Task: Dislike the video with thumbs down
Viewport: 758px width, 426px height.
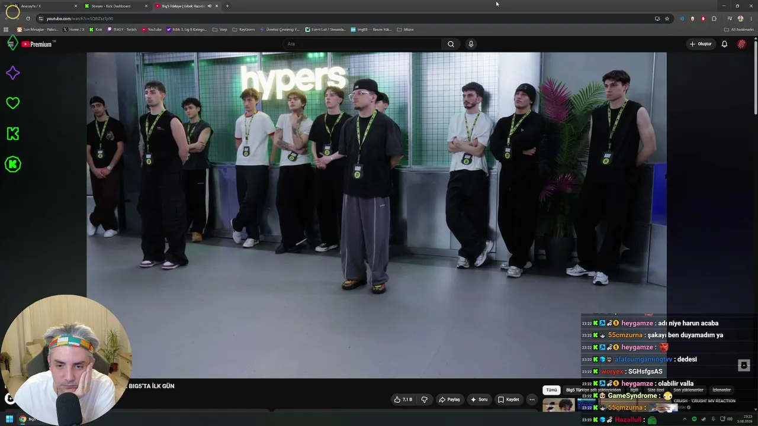Action: point(425,399)
